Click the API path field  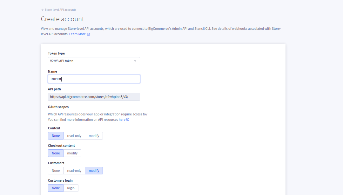click(x=94, y=97)
